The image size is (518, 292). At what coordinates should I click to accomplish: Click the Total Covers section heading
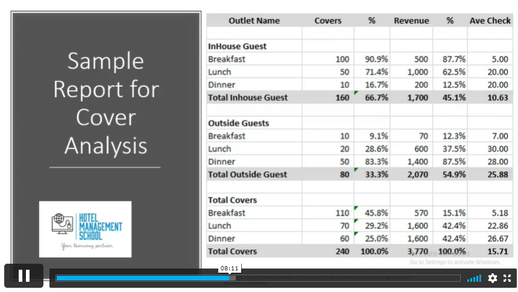click(232, 200)
